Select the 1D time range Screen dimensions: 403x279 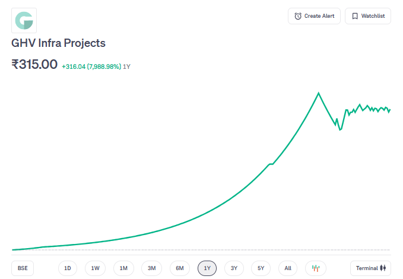click(x=68, y=268)
